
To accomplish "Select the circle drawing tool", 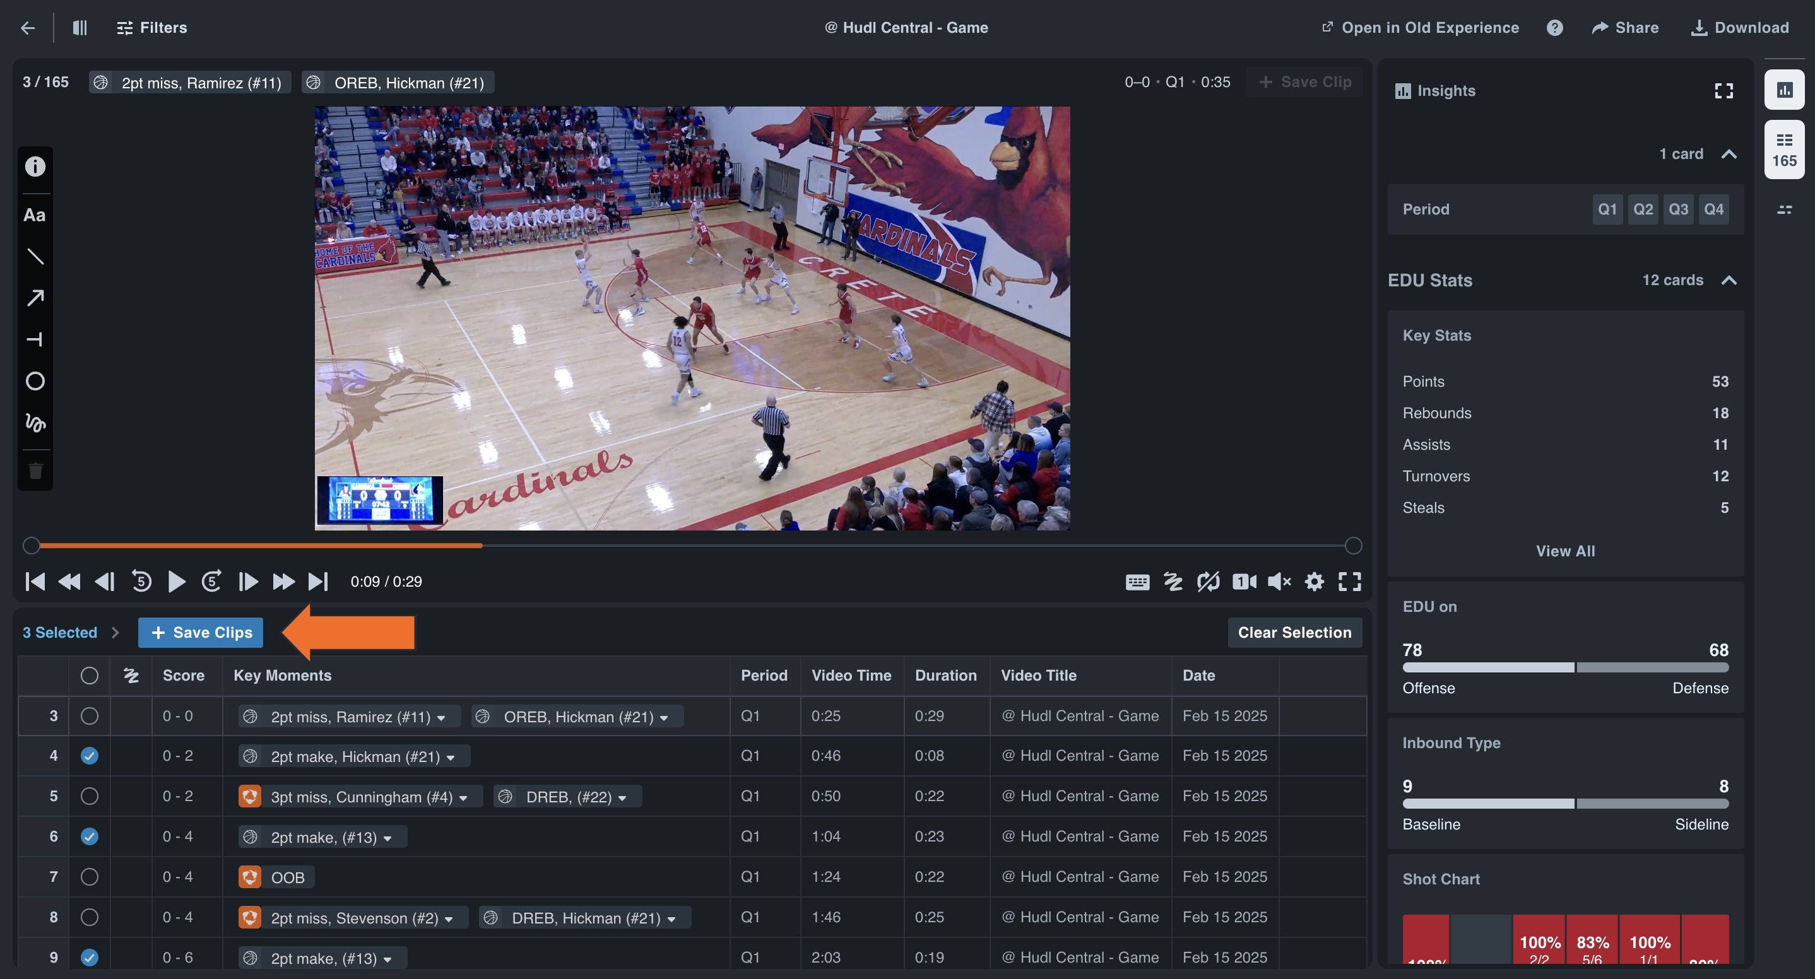I will [35, 381].
